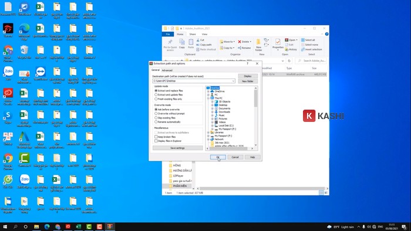Click the blue help icon in Explorer
This screenshot has width=411, height=231.
click(326, 34)
